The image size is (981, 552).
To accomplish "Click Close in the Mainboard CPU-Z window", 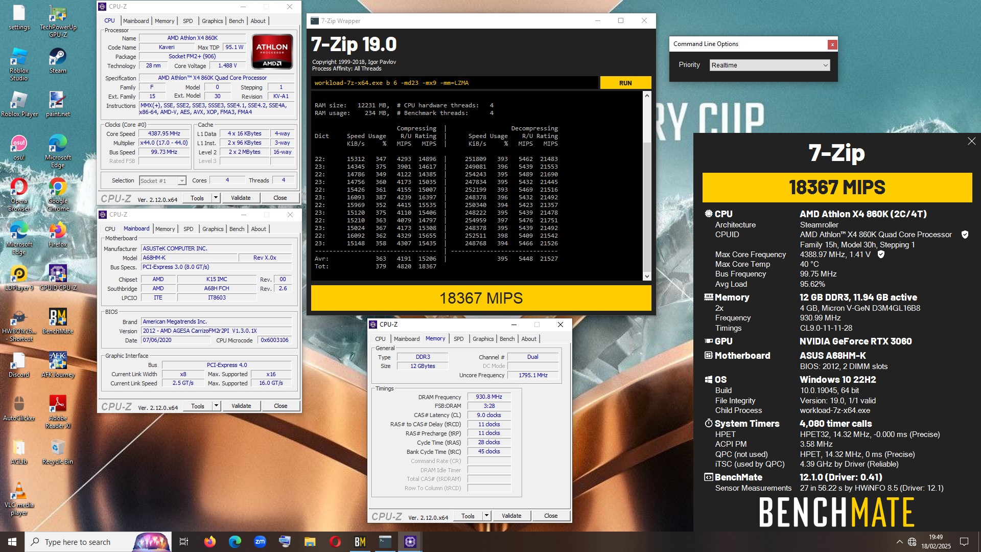I will [281, 406].
